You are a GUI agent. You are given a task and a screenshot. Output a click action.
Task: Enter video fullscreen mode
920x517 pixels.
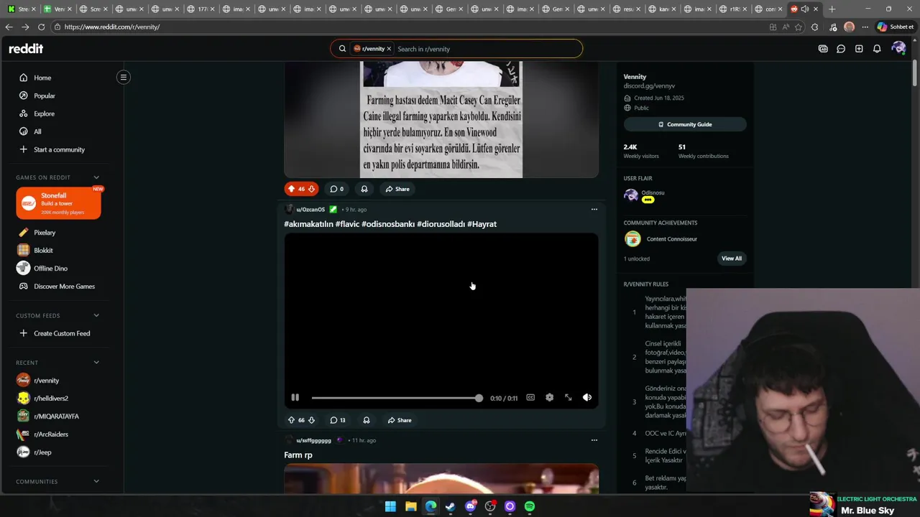[x=568, y=397]
